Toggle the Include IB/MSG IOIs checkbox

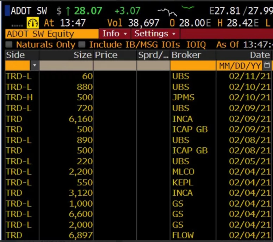click(82, 45)
